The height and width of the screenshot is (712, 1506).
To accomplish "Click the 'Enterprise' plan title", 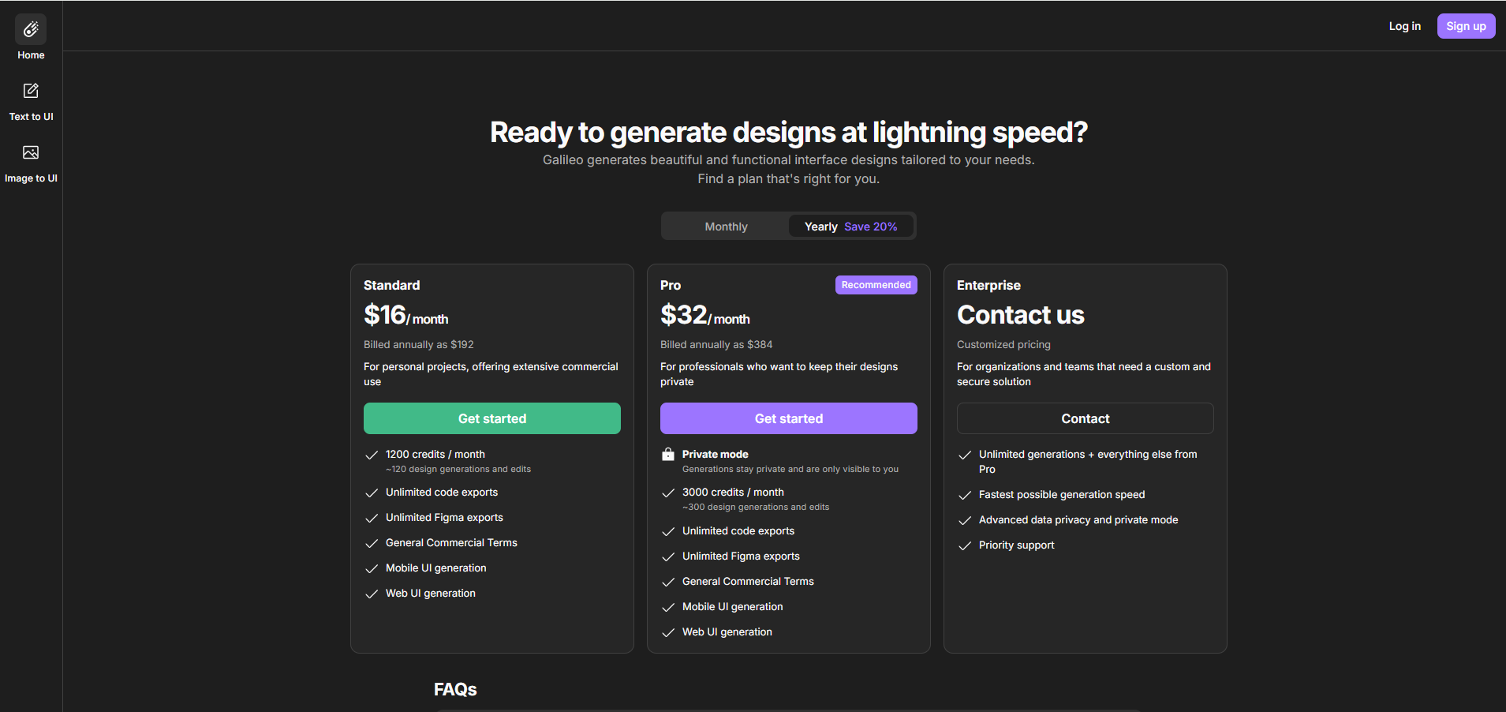I will coord(988,285).
